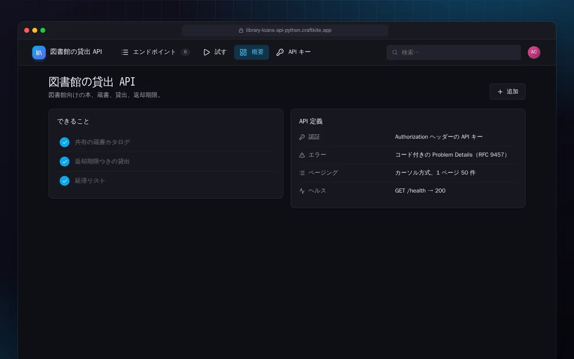Viewport: 574px width, 359px height.
Task: Click the key icon beside 認証
Action: (302, 137)
